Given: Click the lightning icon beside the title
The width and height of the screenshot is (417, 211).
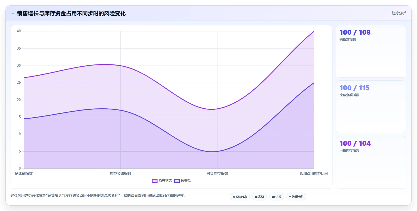Looking at the screenshot, I should click(x=13, y=14).
